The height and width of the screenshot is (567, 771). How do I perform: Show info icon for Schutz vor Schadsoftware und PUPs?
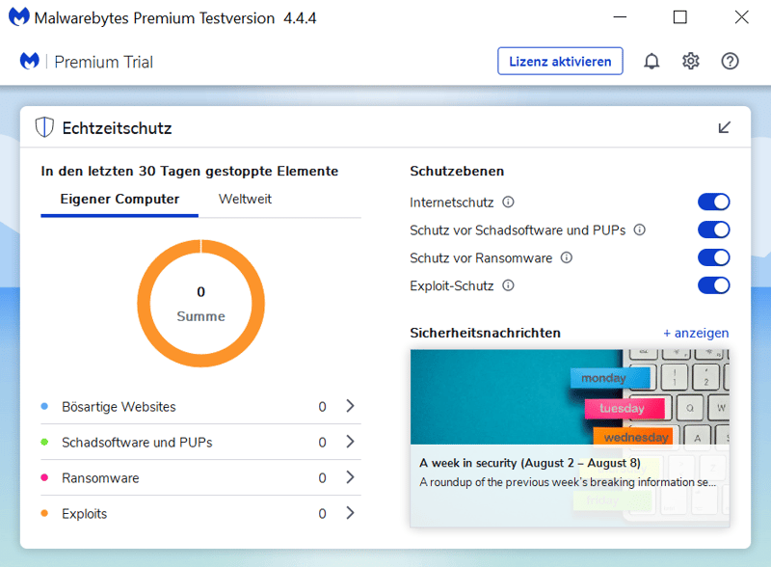click(x=639, y=229)
